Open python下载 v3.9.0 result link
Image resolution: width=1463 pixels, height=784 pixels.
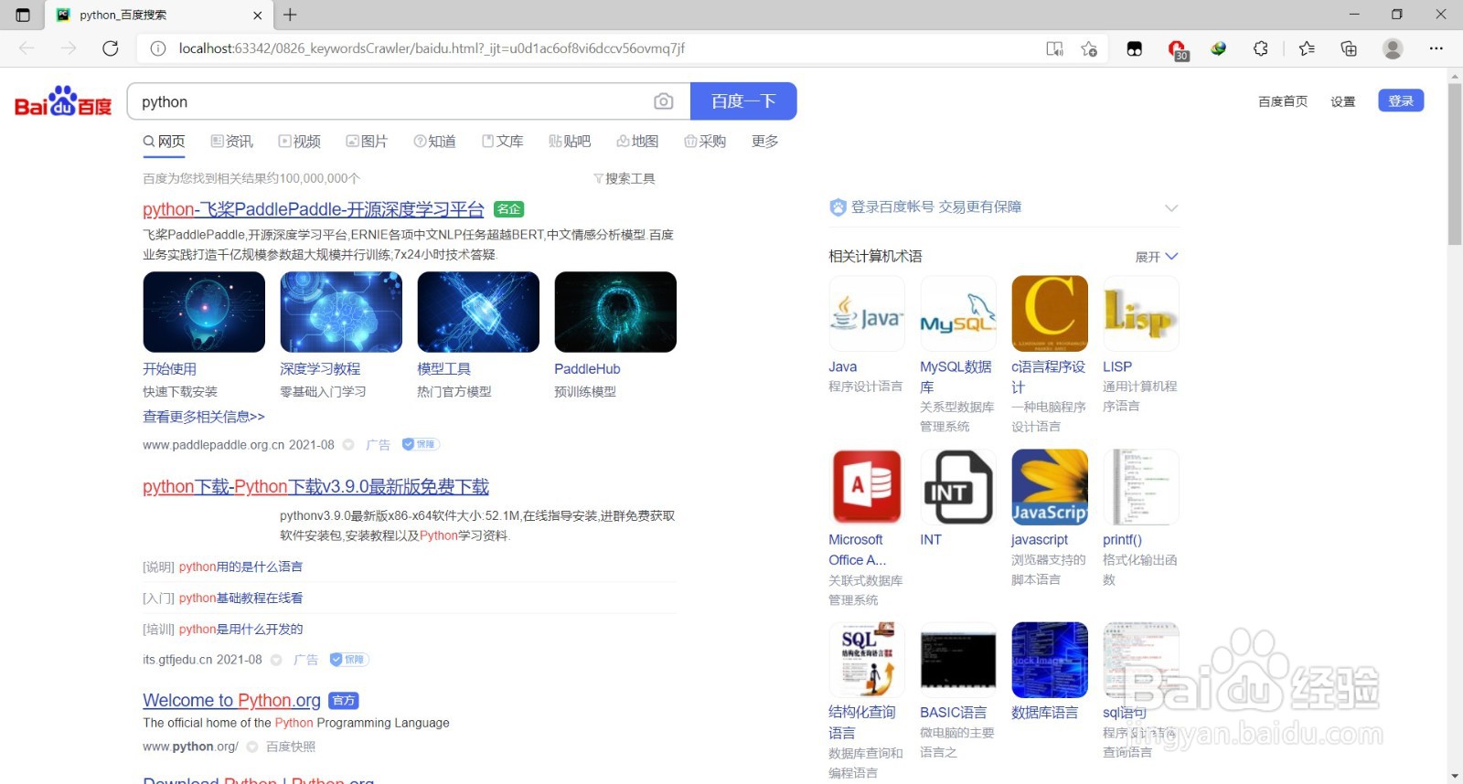[316, 487]
